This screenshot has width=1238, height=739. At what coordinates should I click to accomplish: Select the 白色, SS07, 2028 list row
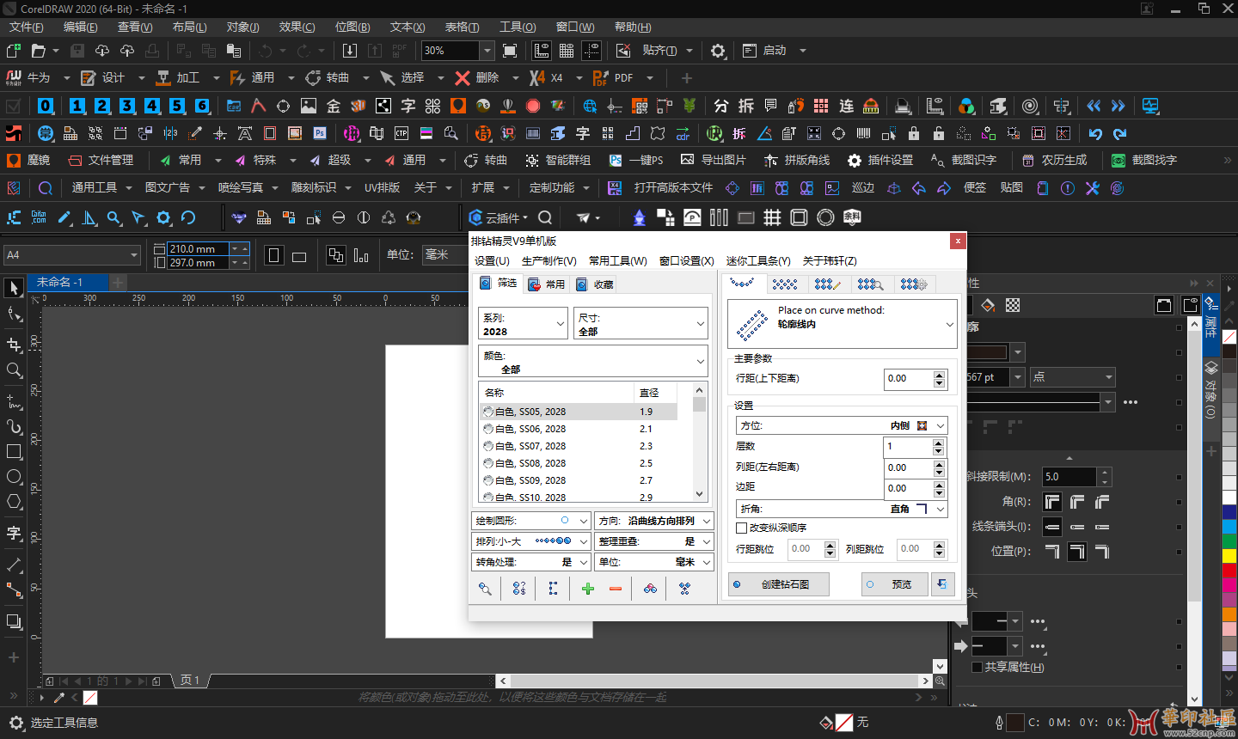578,446
